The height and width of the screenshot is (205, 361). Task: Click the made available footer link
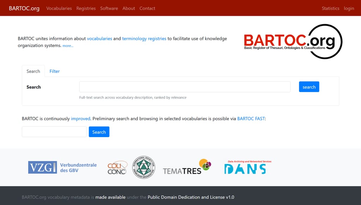110,197
